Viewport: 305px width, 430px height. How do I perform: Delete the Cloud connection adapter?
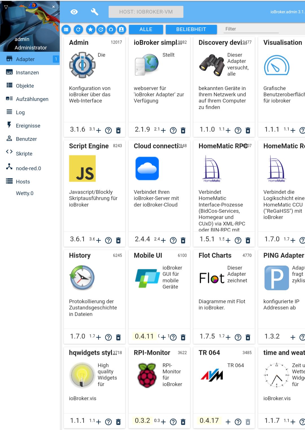click(x=183, y=240)
